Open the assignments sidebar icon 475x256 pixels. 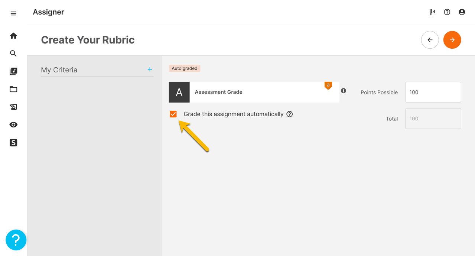pos(13,107)
